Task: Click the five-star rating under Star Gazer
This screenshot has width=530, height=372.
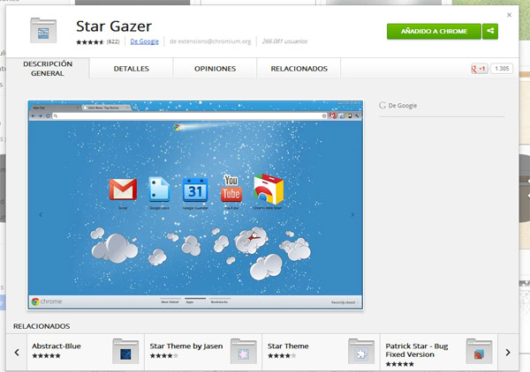Action: coord(90,42)
